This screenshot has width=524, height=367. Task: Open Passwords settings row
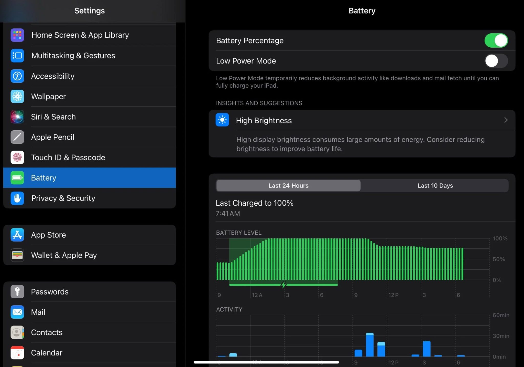tap(90, 292)
